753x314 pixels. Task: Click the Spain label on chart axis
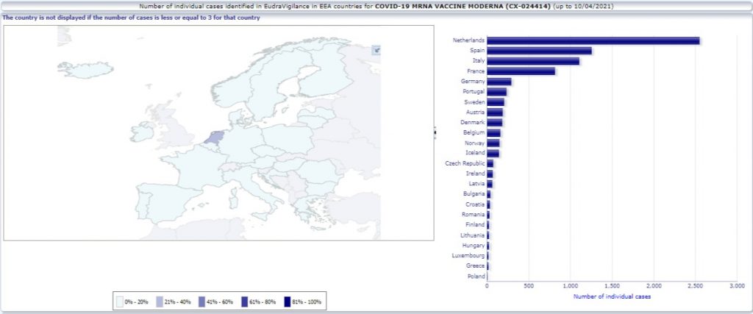pyautogui.click(x=477, y=51)
